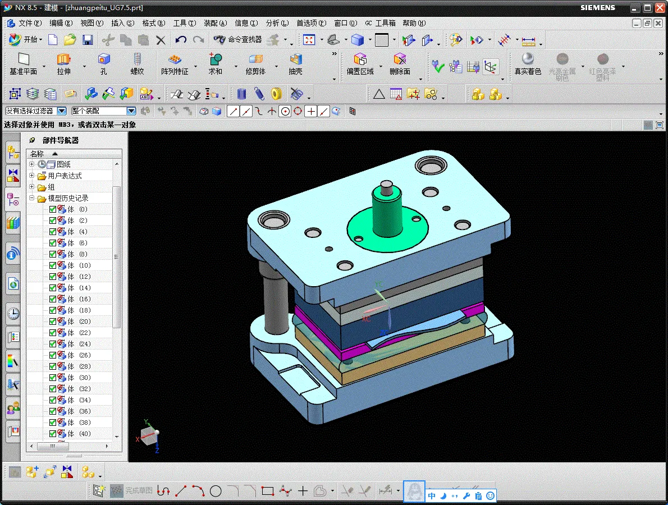Screen dimensions: 668x505
Task: Open a file with folder icon
Action: click(x=70, y=40)
